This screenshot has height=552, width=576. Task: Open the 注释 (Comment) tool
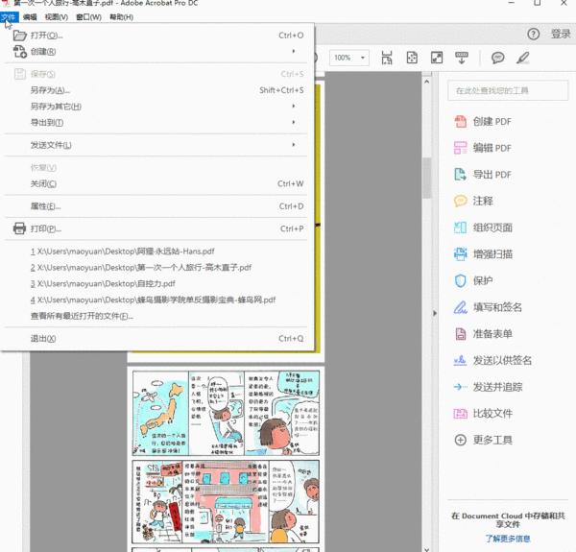coord(474,201)
